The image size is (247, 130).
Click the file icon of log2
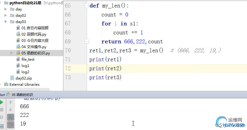point(18,72)
